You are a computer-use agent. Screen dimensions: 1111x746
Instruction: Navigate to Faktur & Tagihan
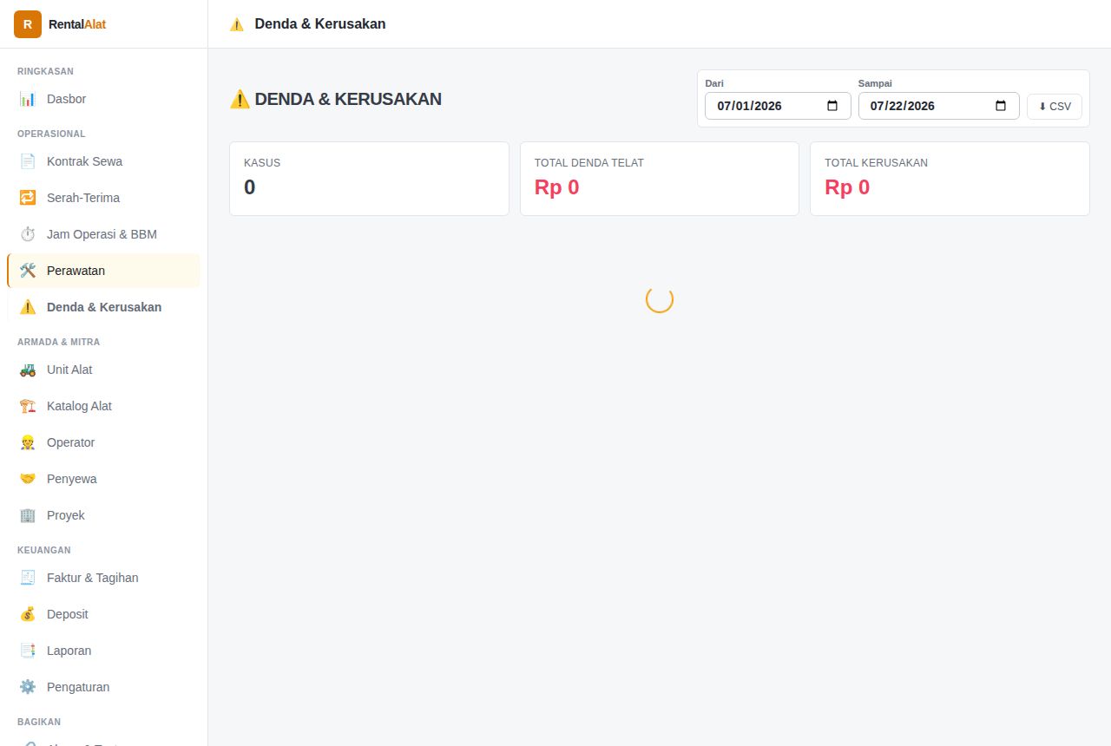104,578
